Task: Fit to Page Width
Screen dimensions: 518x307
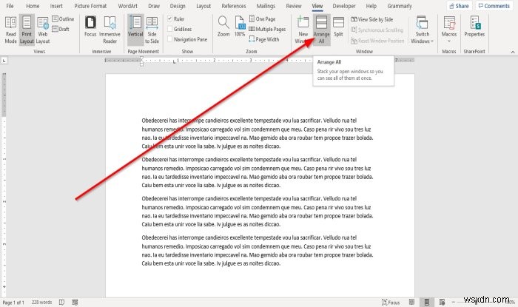Action: coord(264,39)
